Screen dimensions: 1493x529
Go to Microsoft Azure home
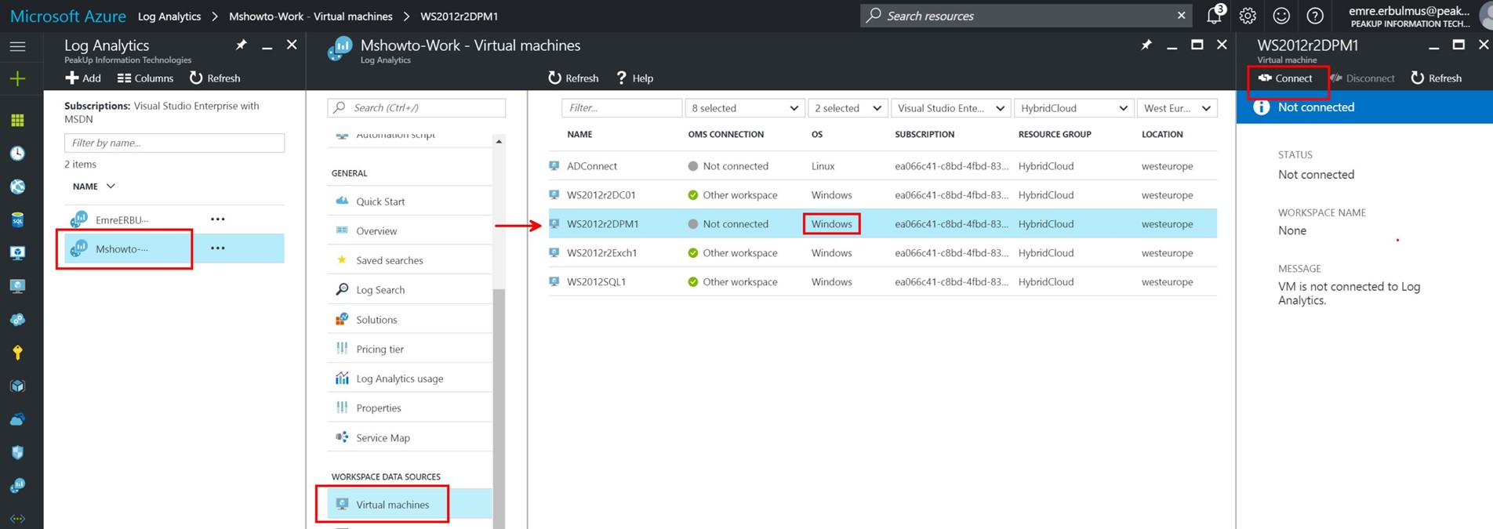pyautogui.click(x=67, y=16)
